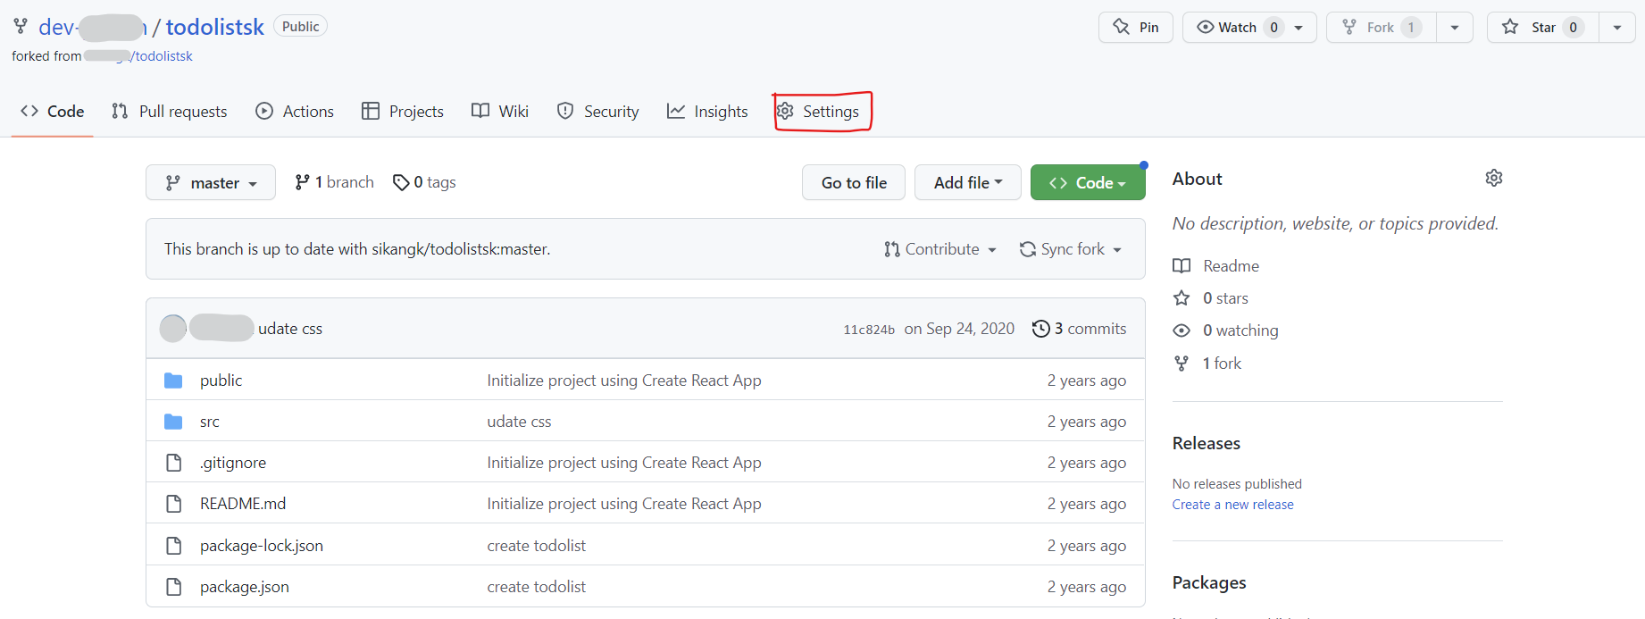This screenshot has width=1645, height=619.
Task: Open the Actions tab
Action: click(295, 112)
